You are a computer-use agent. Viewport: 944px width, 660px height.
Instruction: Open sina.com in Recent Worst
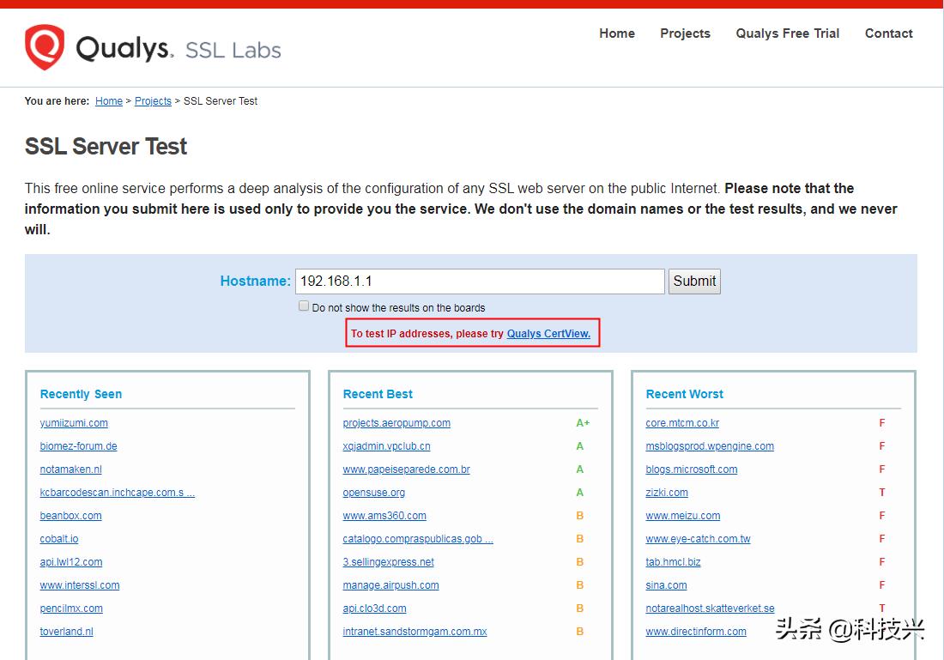point(666,585)
